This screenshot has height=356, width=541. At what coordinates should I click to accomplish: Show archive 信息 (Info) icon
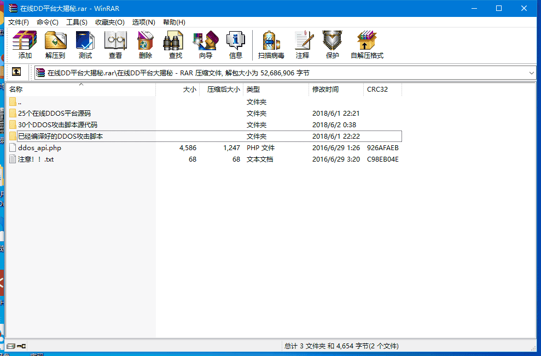(235, 45)
